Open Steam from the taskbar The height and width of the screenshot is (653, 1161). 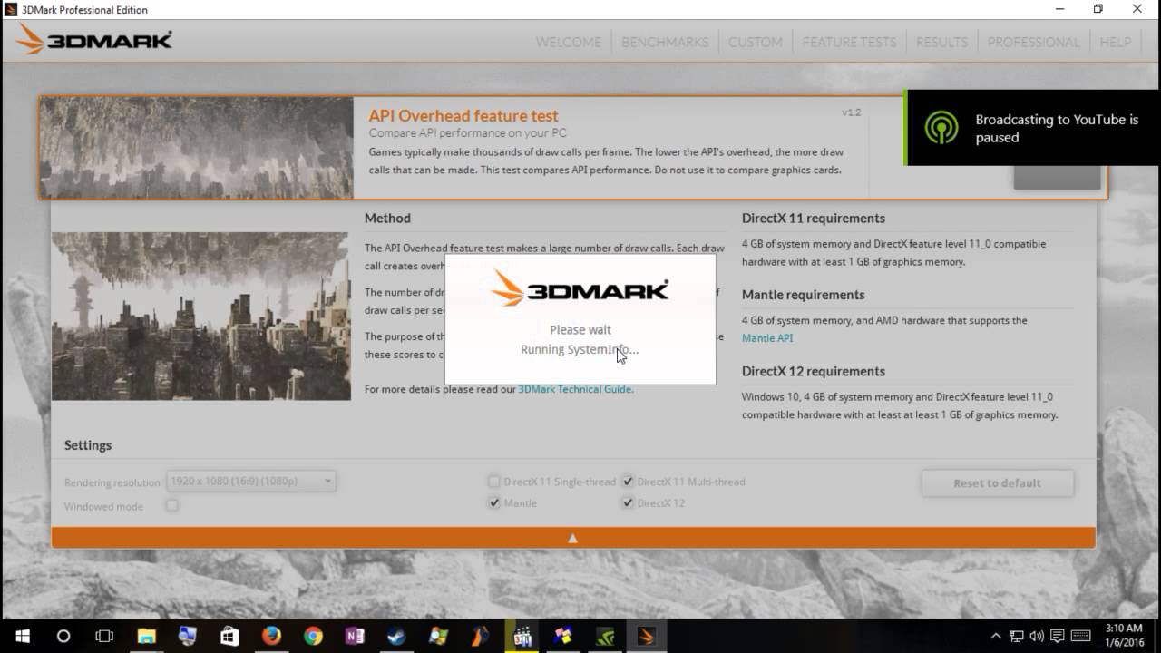[x=396, y=636]
